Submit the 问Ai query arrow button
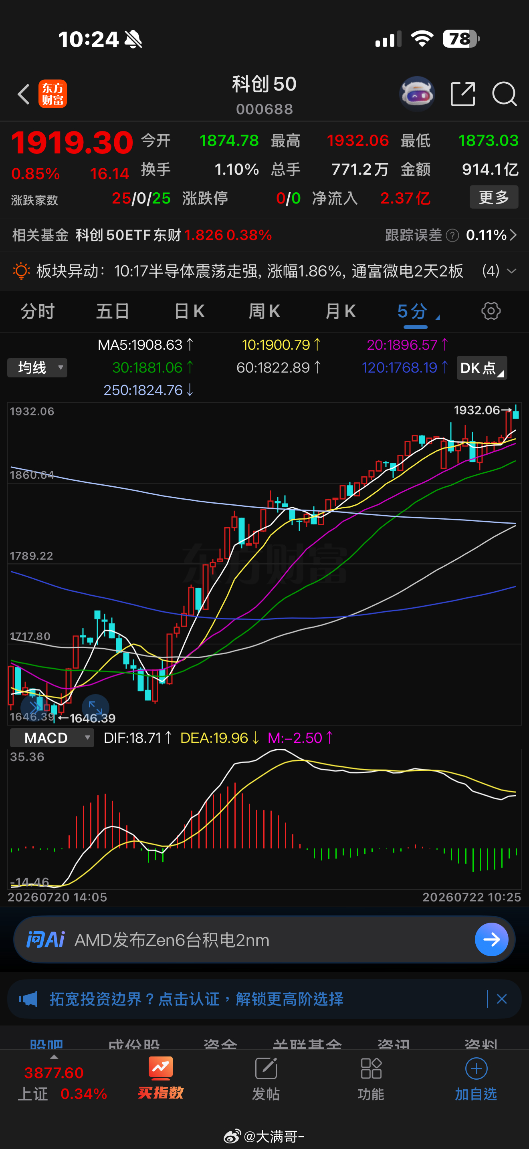Screen dimensions: 529x1149 coord(492,939)
